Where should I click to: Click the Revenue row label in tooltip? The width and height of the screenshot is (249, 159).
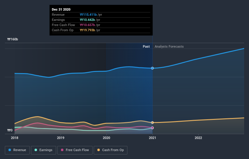coord(58,15)
